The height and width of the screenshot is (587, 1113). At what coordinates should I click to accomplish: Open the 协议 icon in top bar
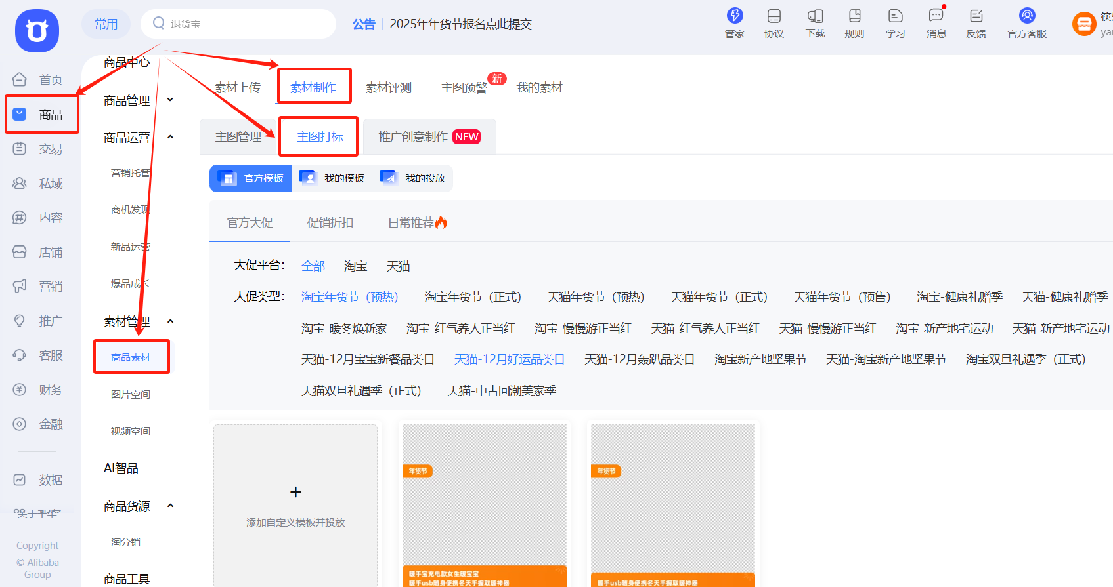[774, 16]
